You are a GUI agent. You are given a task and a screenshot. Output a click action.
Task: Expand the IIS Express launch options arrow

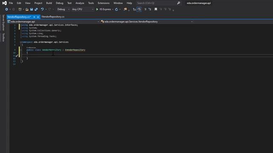(113, 9)
